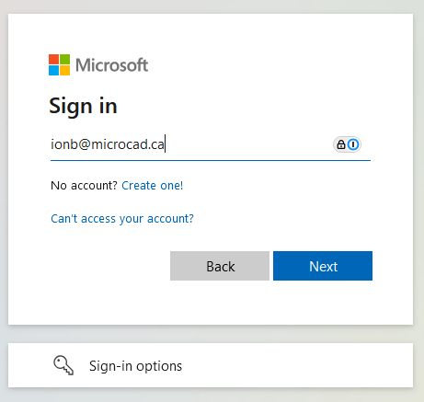The width and height of the screenshot is (424, 402).
Task: Click the 1Password icon in email field
Action: point(353,144)
